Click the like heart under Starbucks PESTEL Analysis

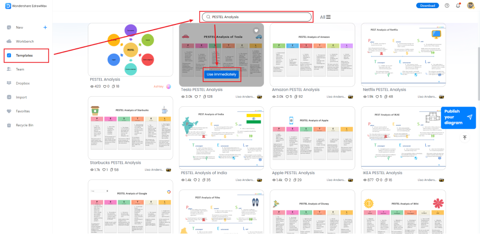[104, 169]
